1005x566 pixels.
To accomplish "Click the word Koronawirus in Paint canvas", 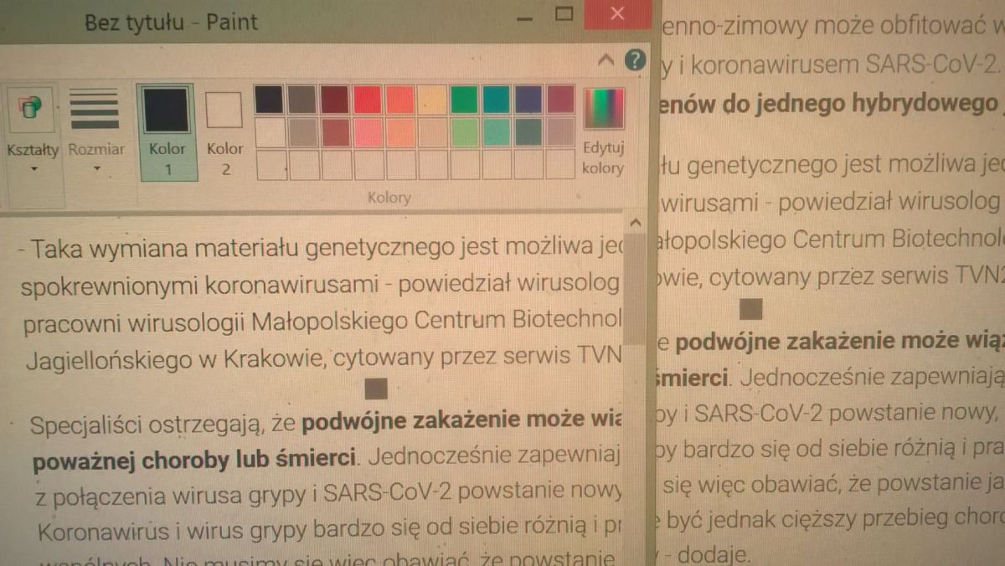I will (x=101, y=531).
